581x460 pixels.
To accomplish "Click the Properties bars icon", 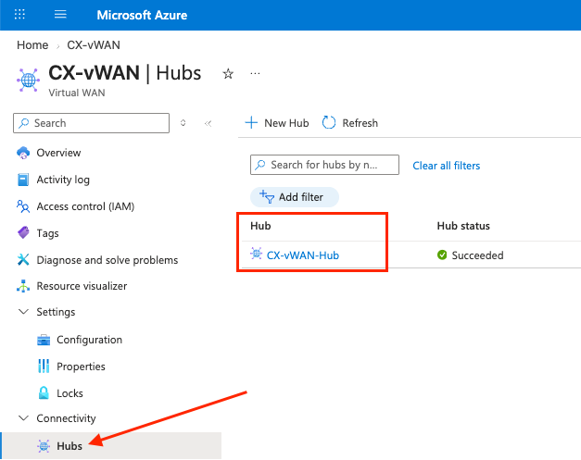I will tap(44, 366).
